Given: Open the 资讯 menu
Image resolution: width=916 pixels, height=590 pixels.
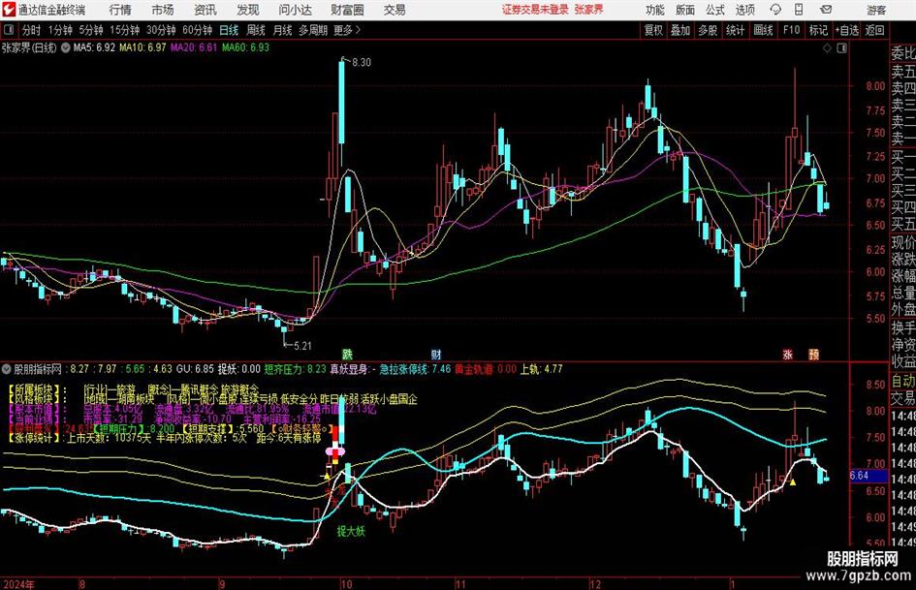Looking at the screenshot, I should [205, 10].
